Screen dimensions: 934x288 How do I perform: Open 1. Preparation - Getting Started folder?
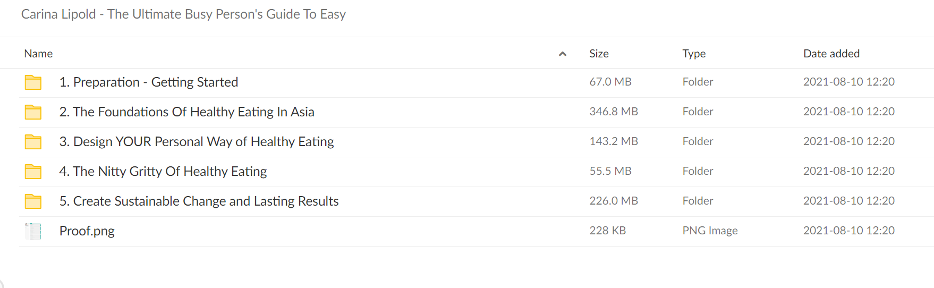(149, 82)
